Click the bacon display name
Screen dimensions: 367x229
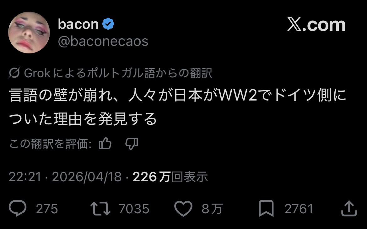click(78, 24)
